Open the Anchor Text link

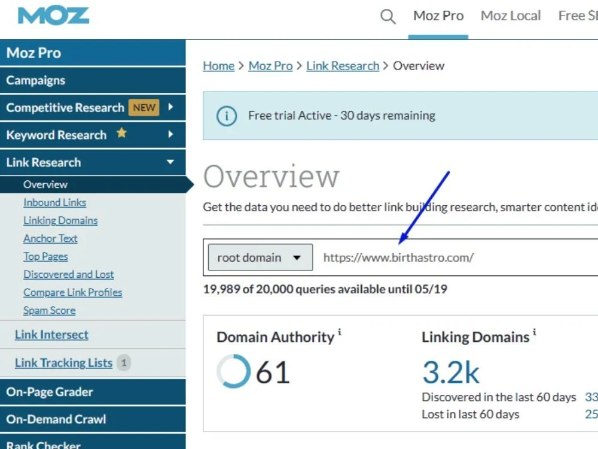point(50,238)
